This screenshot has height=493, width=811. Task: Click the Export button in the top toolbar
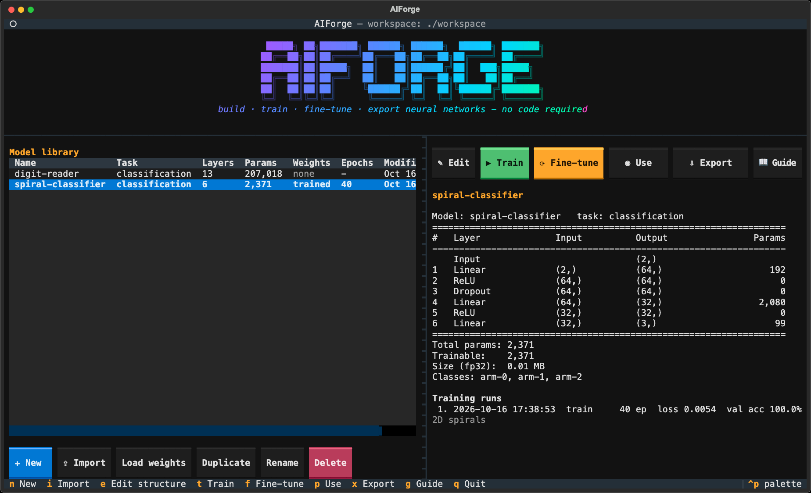click(x=711, y=163)
